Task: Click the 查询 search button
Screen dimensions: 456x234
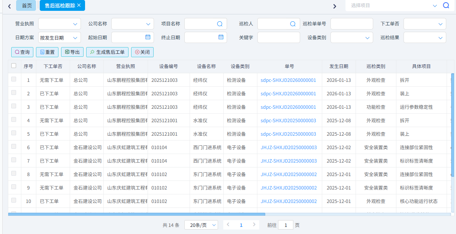Action: (x=22, y=52)
